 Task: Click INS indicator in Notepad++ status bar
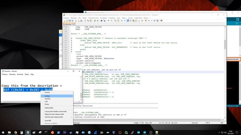point(222,123)
